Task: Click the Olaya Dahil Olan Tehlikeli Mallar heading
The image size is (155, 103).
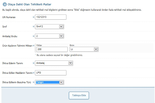Action: (x=29, y=4)
